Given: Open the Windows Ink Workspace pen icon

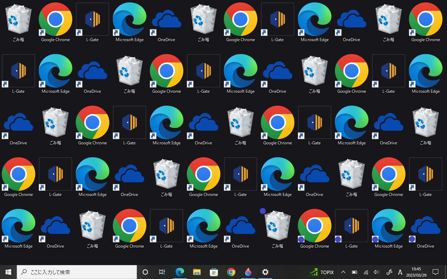Looking at the screenshot, I should [x=389, y=272].
